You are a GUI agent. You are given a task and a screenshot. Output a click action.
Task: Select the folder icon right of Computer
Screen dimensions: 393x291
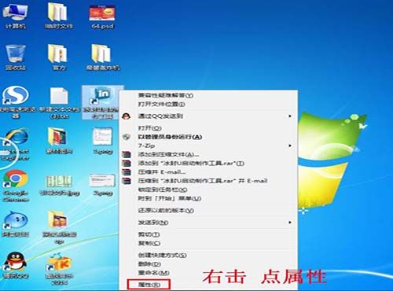pyautogui.click(x=58, y=16)
